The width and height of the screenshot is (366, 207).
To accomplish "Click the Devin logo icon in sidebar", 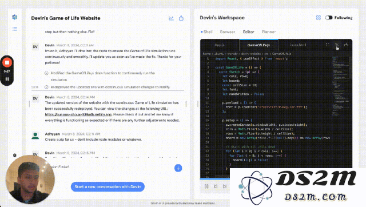I will click(x=15, y=17).
